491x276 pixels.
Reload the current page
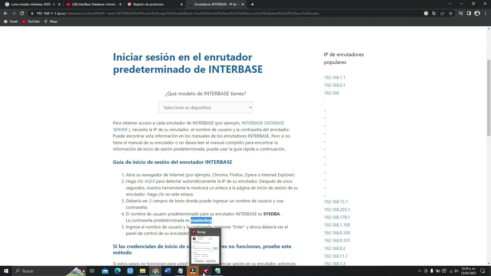22,13
